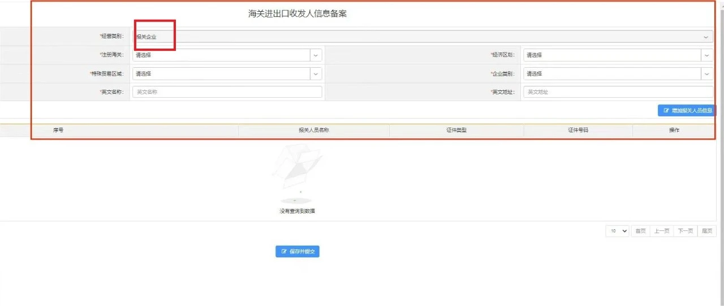Image resolution: width=724 pixels, height=306 pixels.
Task: Open the page size selector showing 10
Action: pos(617,231)
